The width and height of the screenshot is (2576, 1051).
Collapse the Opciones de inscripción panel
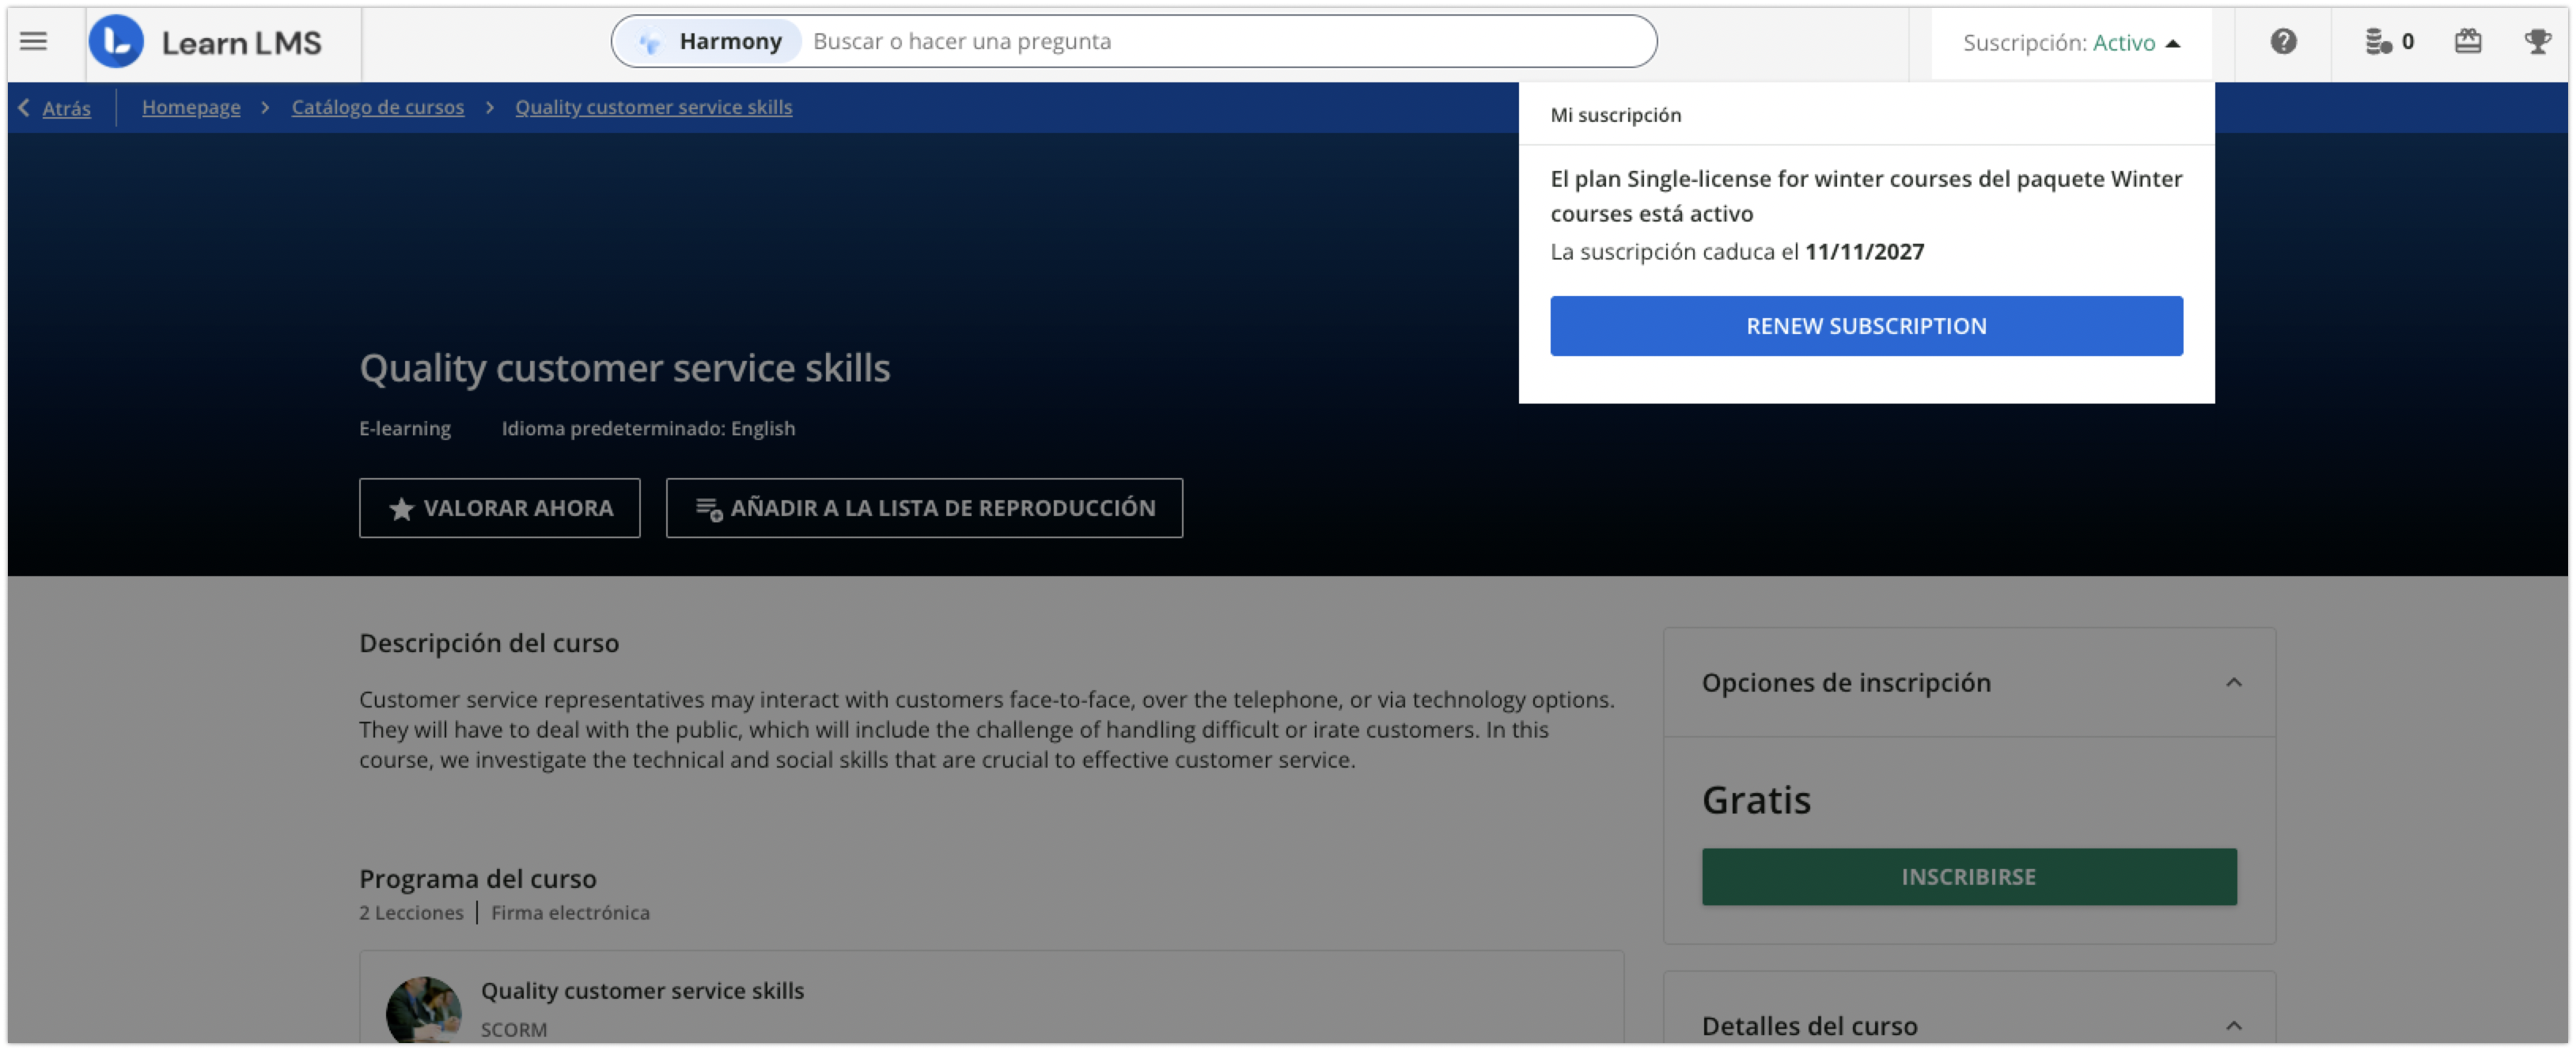pos(2233,683)
